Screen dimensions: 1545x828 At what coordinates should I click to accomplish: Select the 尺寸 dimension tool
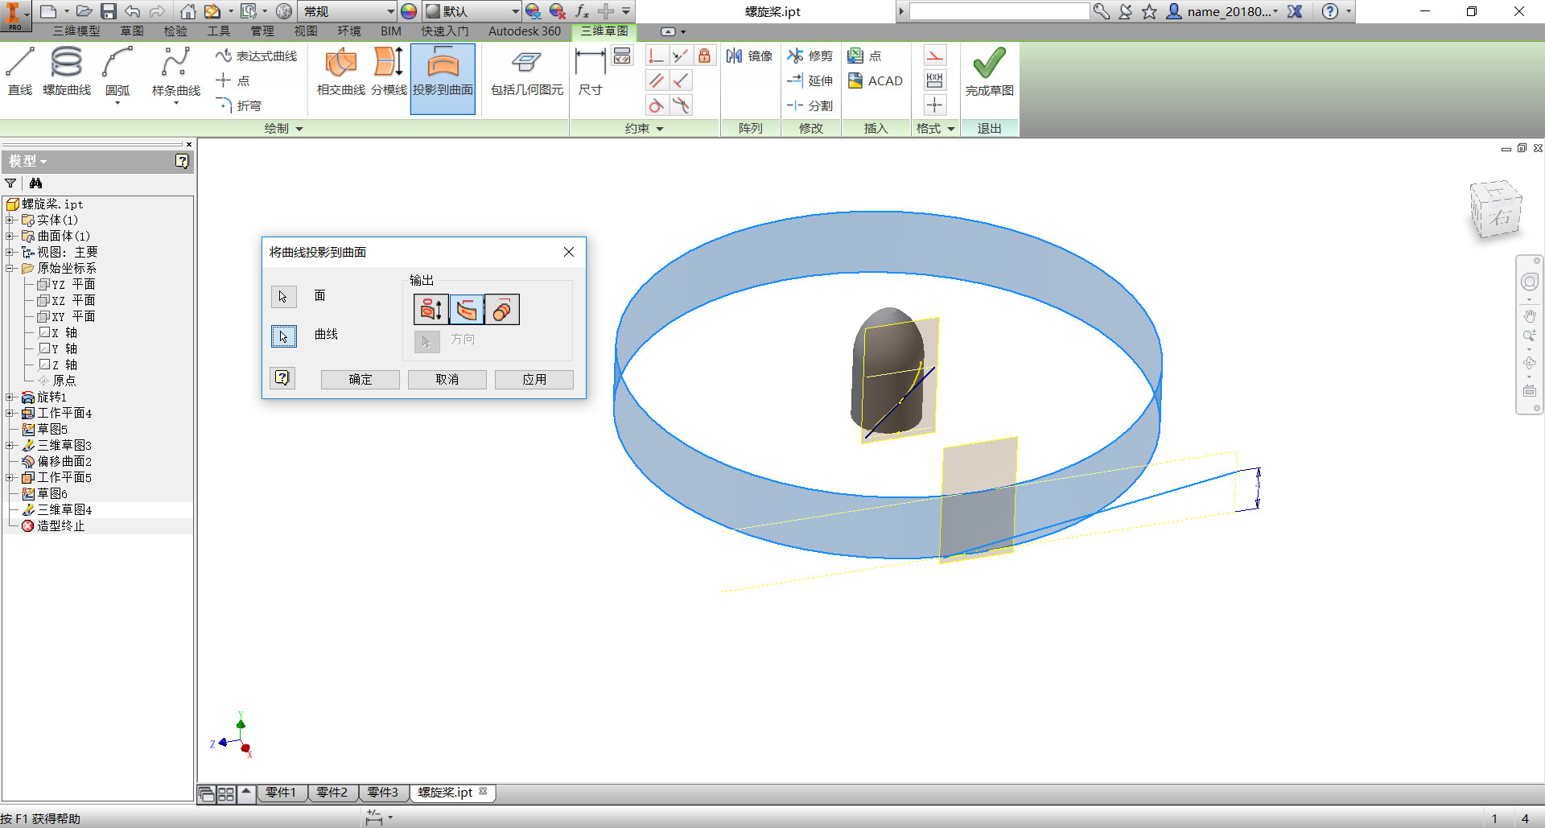tap(590, 71)
